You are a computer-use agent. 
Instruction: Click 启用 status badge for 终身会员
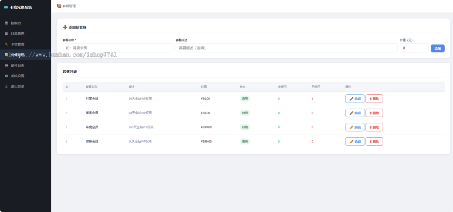[x=245, y=141]
